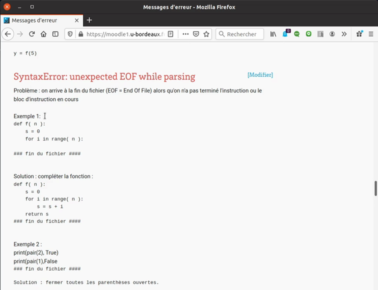Screen dimensions: 378x290
Task: Save page to Pocket
Action: (x=196, y=34)
